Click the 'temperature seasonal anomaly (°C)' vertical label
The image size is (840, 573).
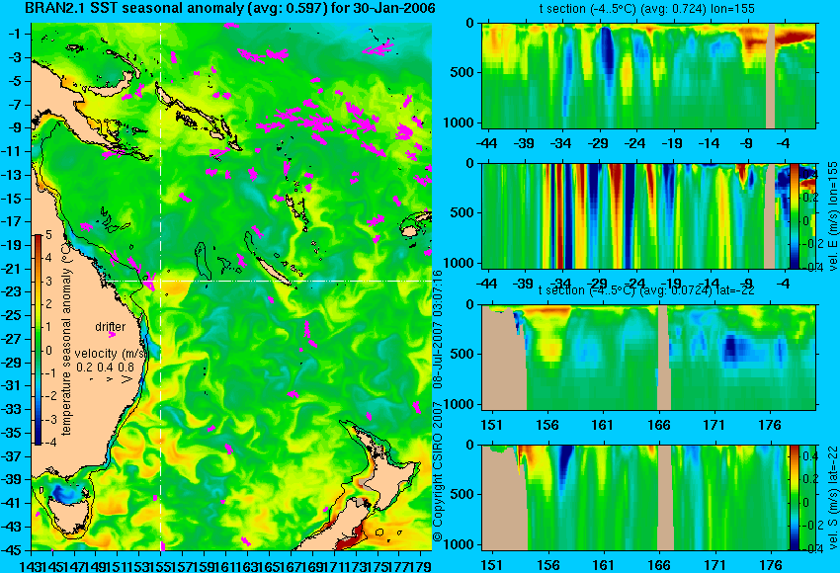tap(66, 339)
